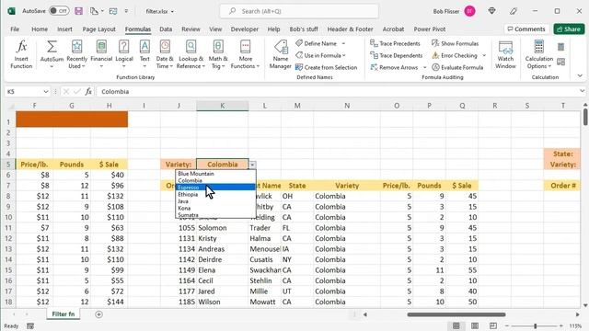Image resolution: width=589 pixels, height=331 pixels.
Task: Choose Blue Mountain from the list
Action: tap(215, 174)
